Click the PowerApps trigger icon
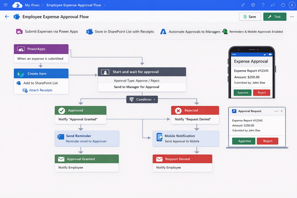The height and width of the screenshot is (198, 297). 21,49
